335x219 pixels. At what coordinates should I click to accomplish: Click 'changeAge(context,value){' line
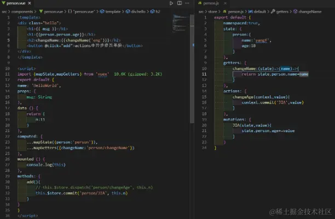(261, 97)
